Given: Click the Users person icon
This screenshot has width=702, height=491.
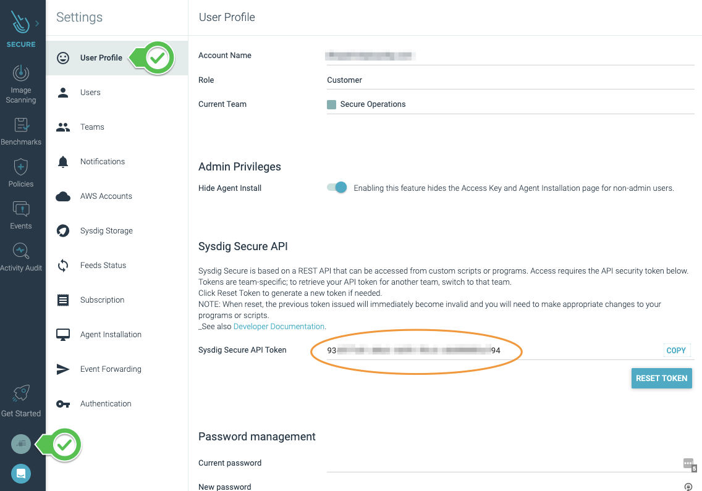Looking at the screenshot, I should tap(63, 93).
